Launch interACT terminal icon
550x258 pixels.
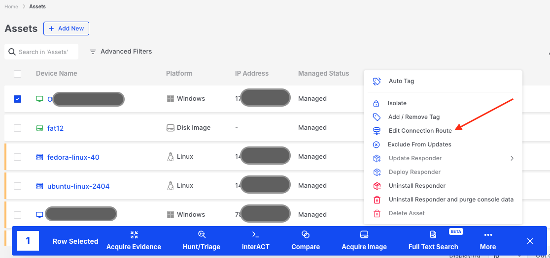[x=255, y=234]
